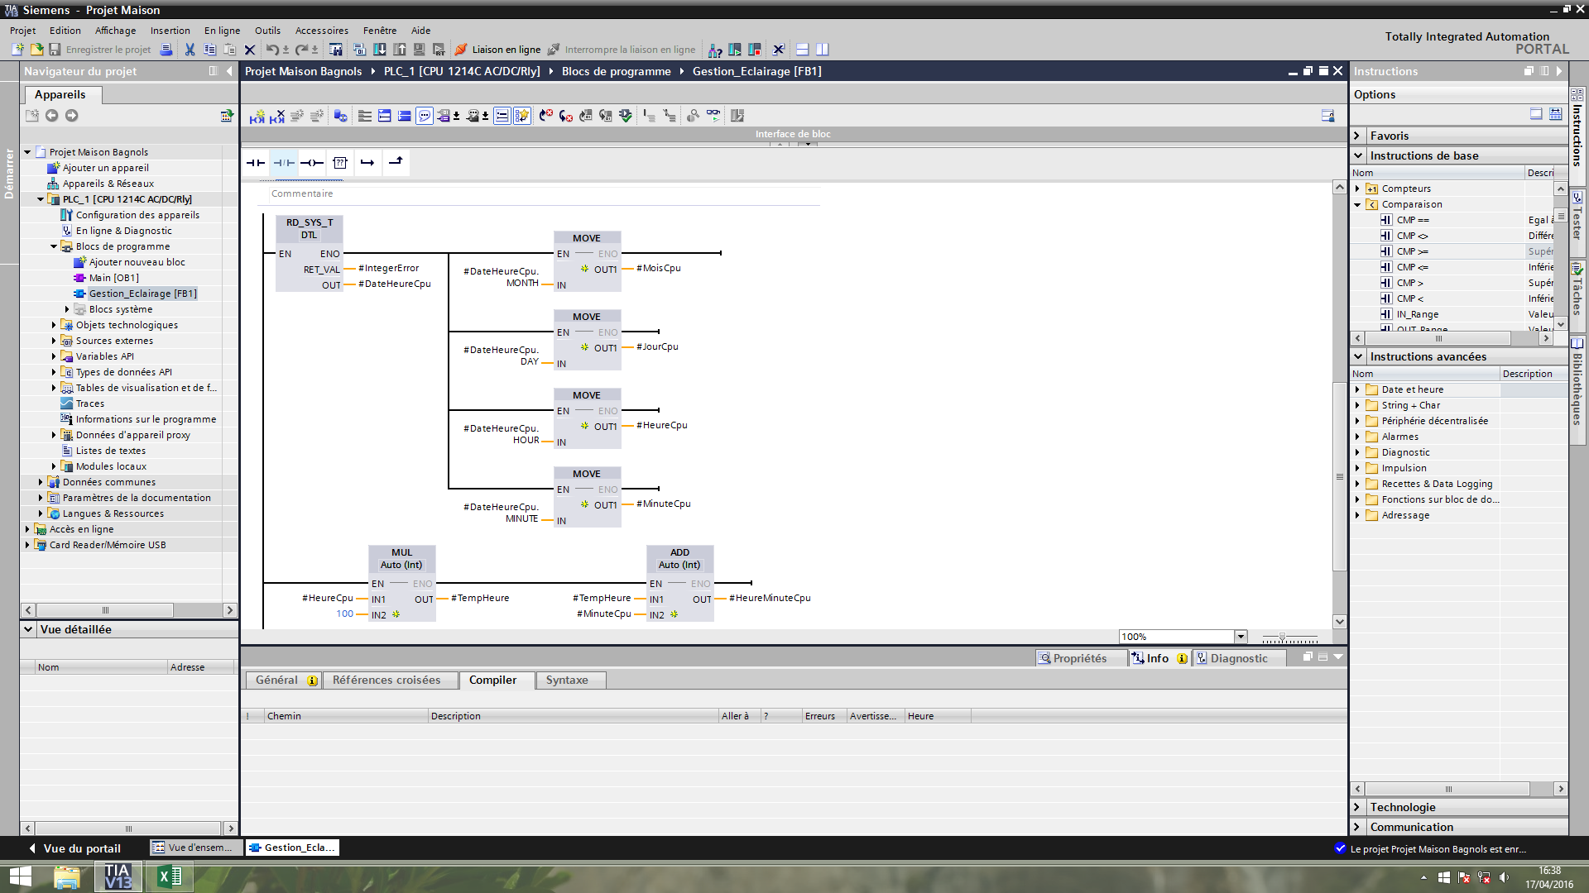Click the delete network icon
The image size is (1589, 893).
277,117
